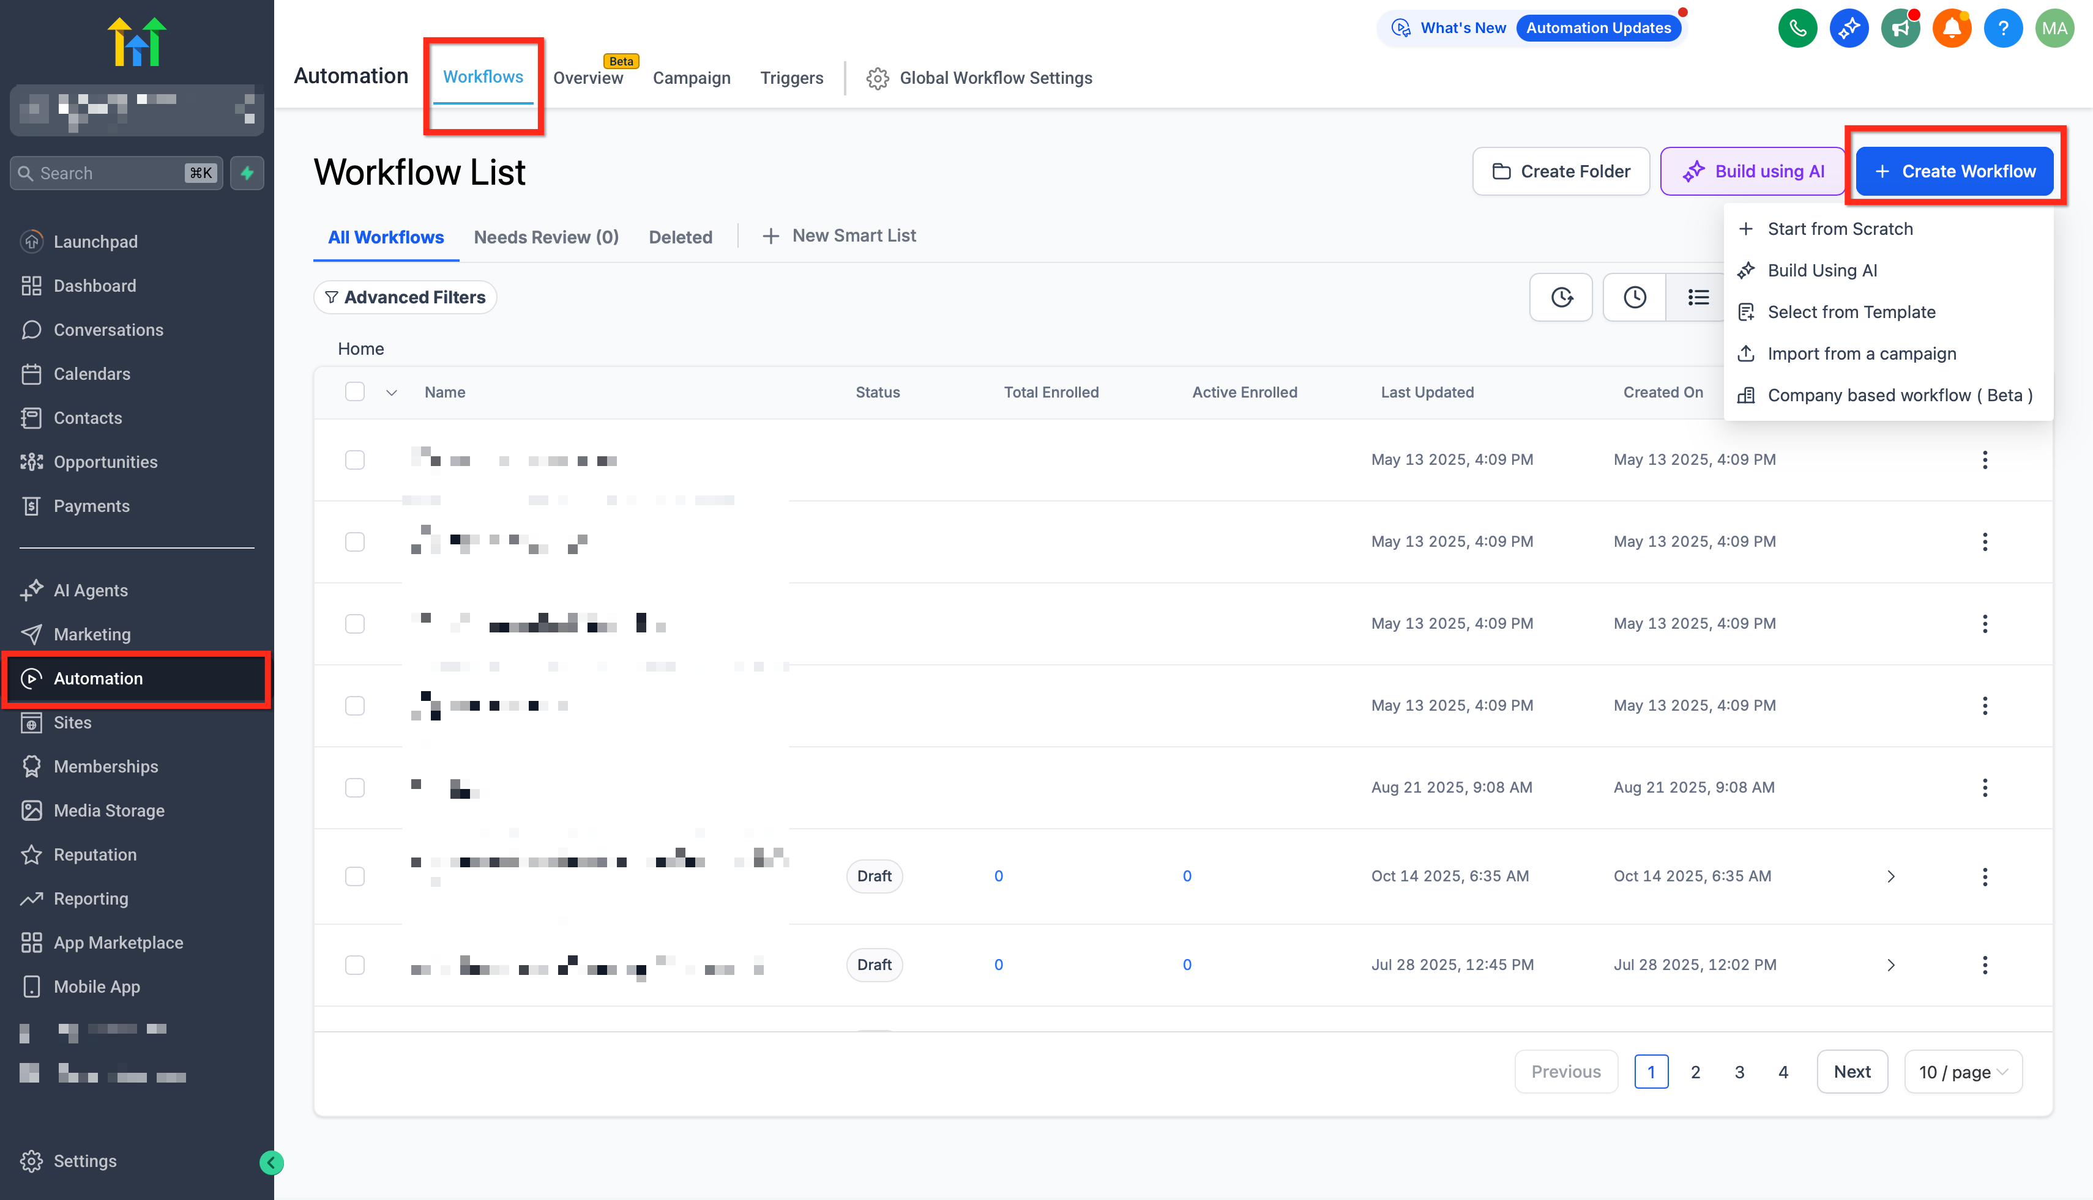Open the orange notifications bell
Image resolution: width=2093 pixels, height=1200 pixels.
[x=1951, y=29]
